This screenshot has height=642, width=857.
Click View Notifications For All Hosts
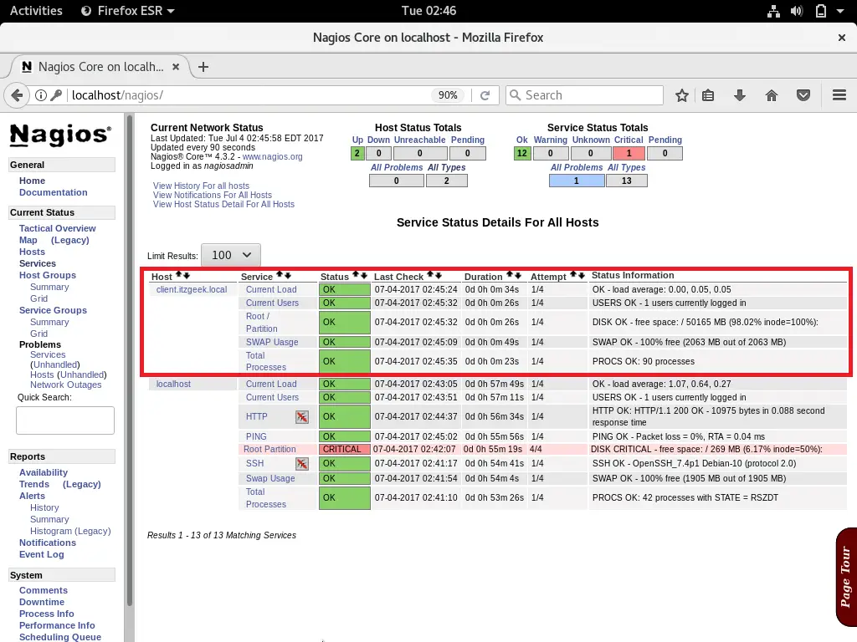pos(212,195)
